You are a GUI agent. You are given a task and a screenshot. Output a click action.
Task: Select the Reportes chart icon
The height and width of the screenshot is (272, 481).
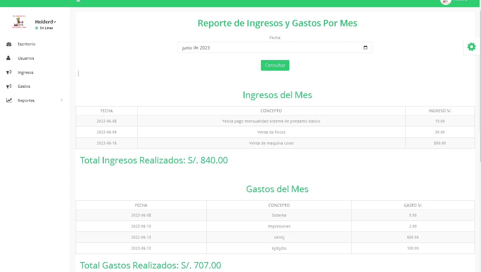point(9,100)
